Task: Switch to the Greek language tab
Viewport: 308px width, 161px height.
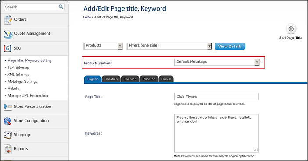Action: click(166, 79)
